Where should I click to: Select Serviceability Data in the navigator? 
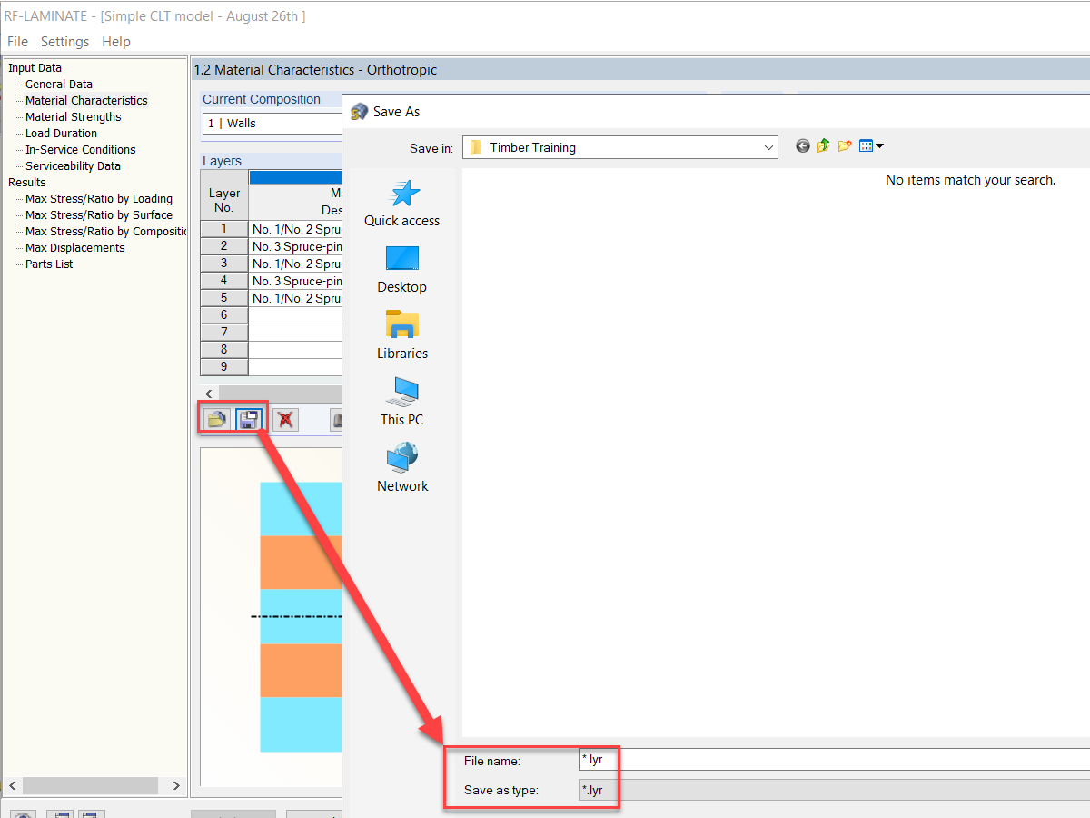[x=73, y=166]
